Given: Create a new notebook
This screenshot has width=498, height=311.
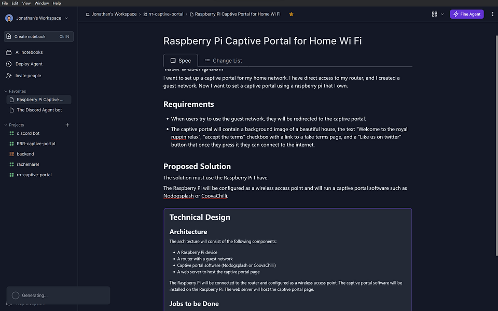Looking at the screenshot, I should (38, 36).
